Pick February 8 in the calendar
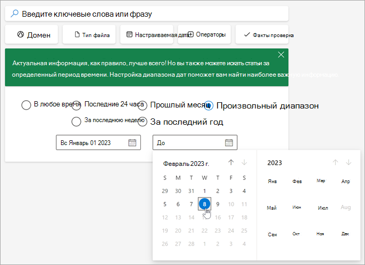 pos(204,204)
